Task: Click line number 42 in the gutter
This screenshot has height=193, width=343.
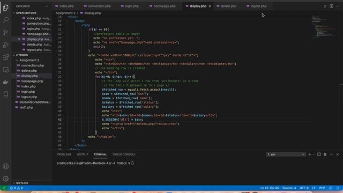Action: pos(59,120)
